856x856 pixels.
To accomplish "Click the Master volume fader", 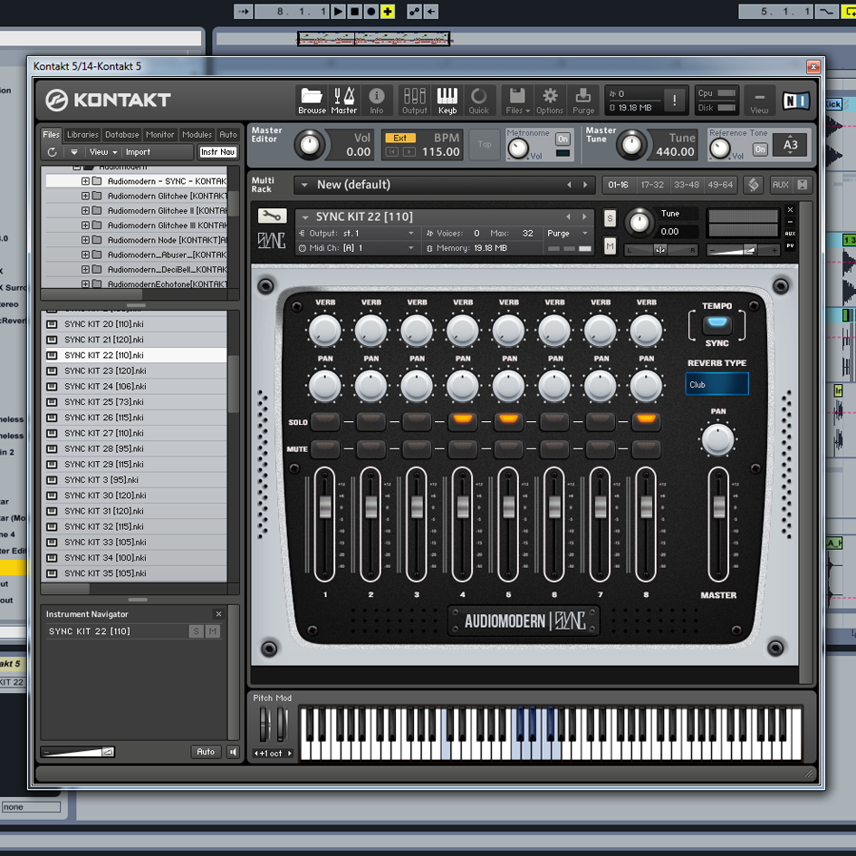I will (719, 506).
